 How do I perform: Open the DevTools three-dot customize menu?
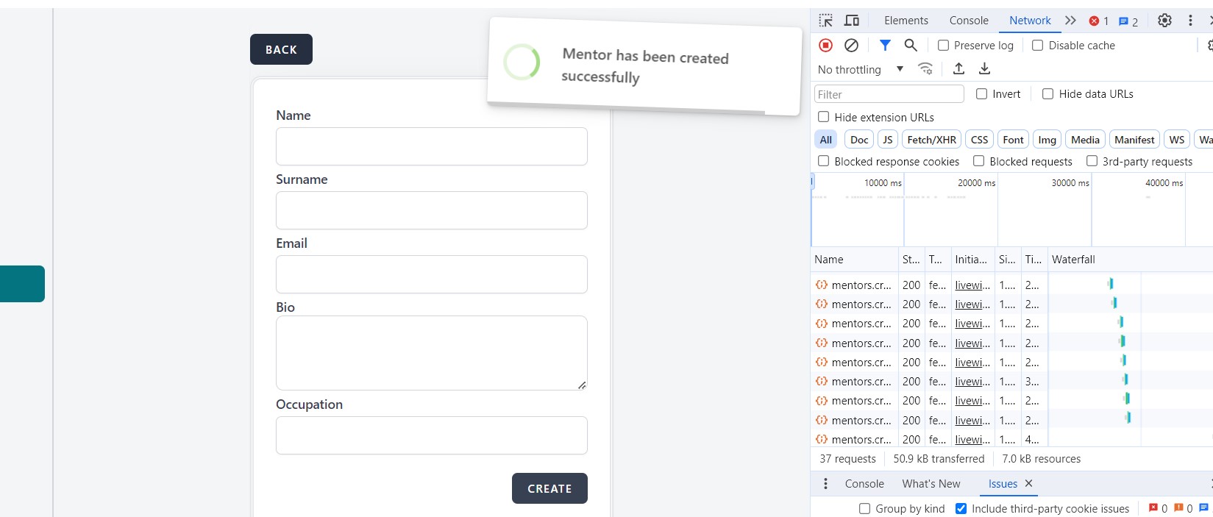[1190, 21]
